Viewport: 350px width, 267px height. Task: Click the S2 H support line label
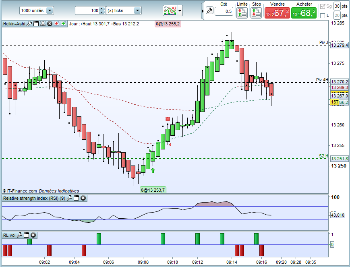323,156
